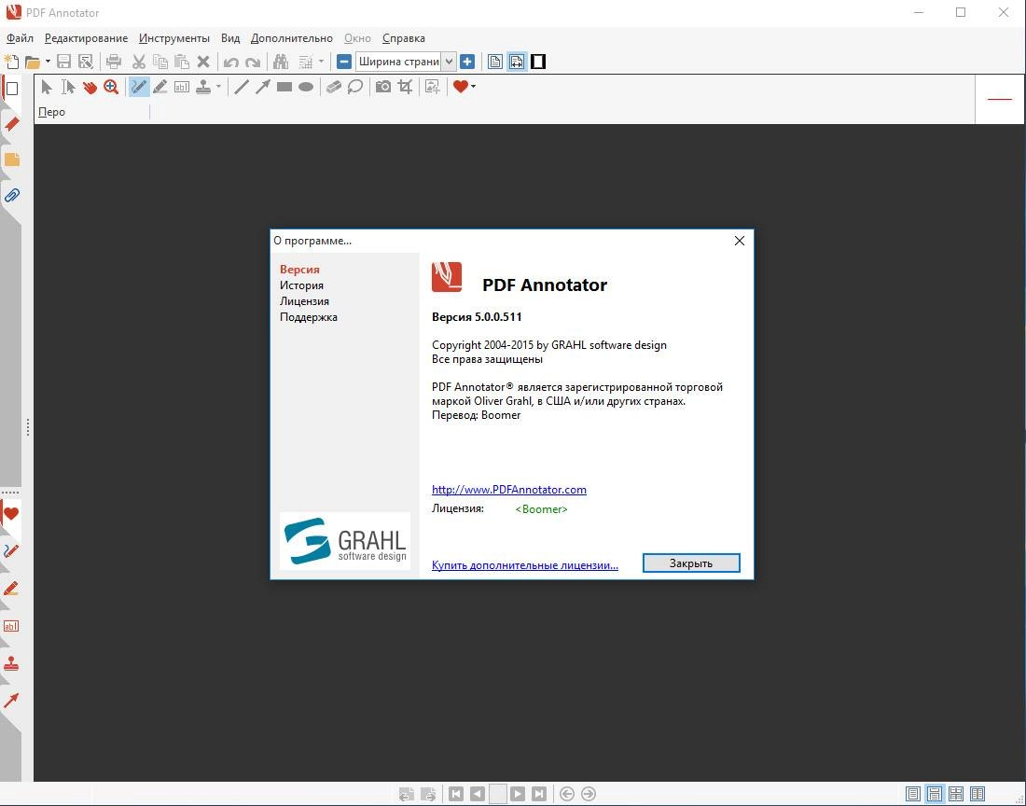Select Поддержка in the about dialog

[x=309, y=316]
